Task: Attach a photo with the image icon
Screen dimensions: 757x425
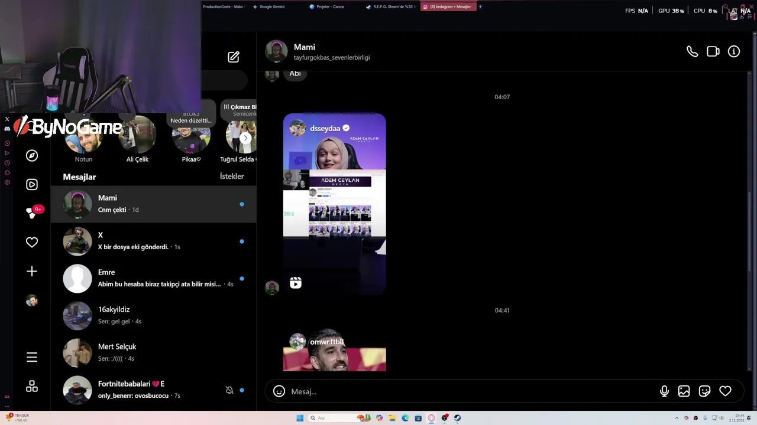Action: [684, 391]
